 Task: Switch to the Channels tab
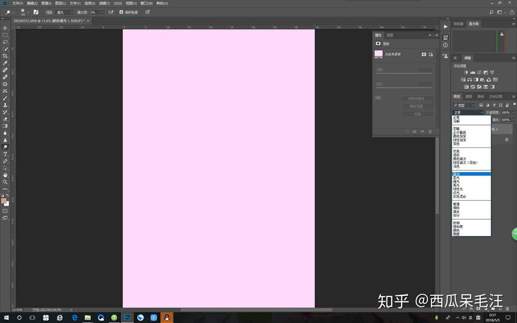(469, 96)
